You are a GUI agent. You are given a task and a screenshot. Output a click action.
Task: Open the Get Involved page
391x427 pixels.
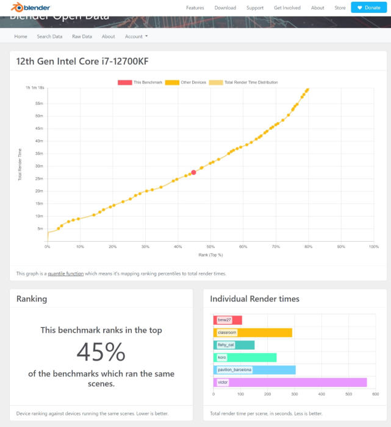click(287, 8)
